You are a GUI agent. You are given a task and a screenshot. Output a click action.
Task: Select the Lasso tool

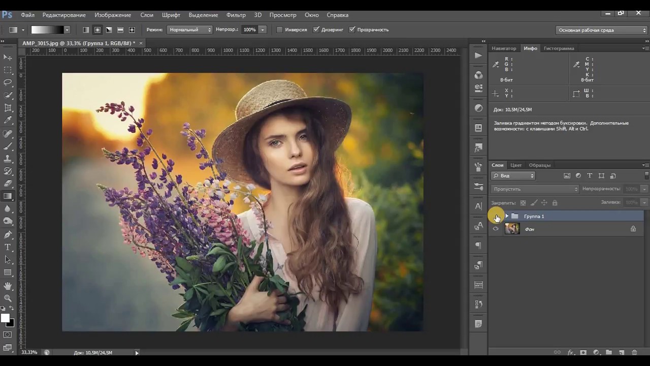(8, 82)
